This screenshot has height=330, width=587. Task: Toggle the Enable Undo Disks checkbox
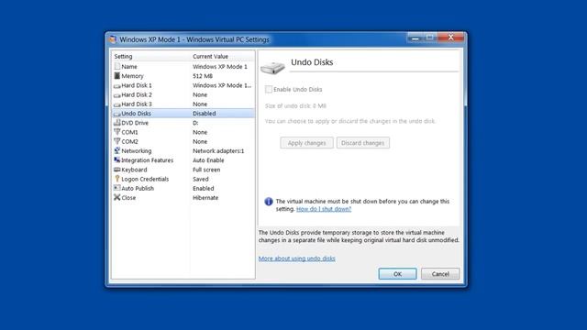pos(269,90)
